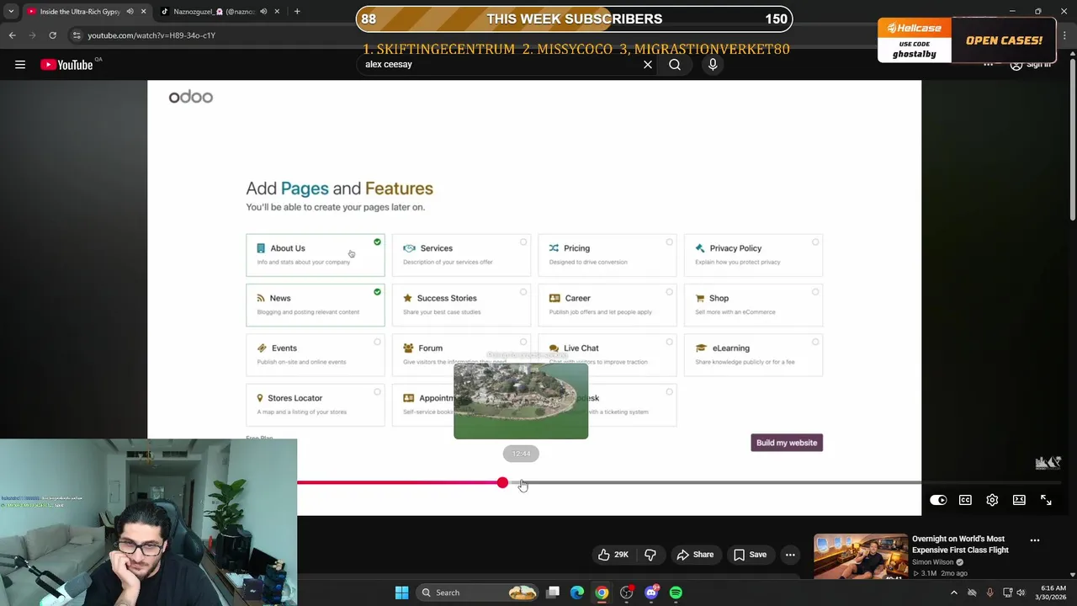The image size is (1077, 606).
Task: Select the Events feature card
Action: pos(315,354)
